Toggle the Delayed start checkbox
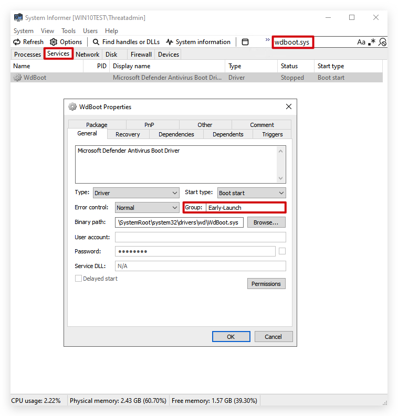The width and height of the screenshot is (398, 416). click(78, 279)
